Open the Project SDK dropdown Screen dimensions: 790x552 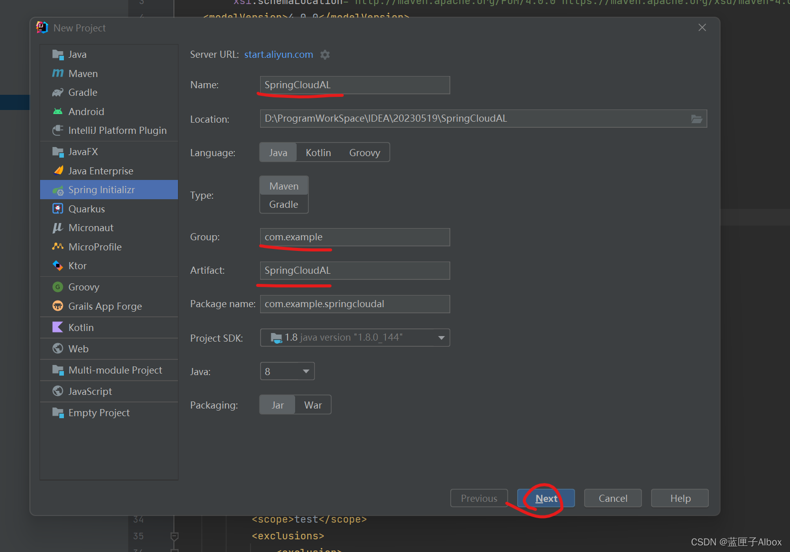(355, 338)
